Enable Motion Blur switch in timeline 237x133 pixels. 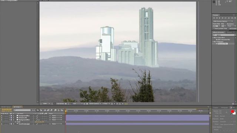pyautogui.click(x=51, y=110)
